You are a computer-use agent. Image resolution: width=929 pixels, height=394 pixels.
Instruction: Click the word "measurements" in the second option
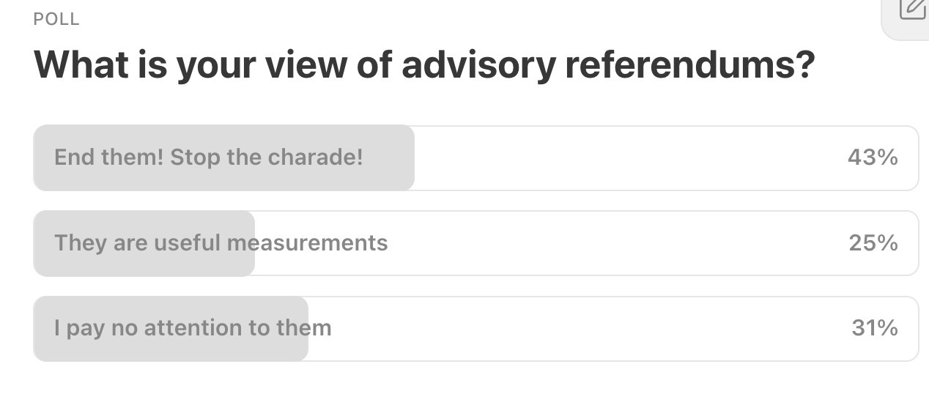[307, 243]
